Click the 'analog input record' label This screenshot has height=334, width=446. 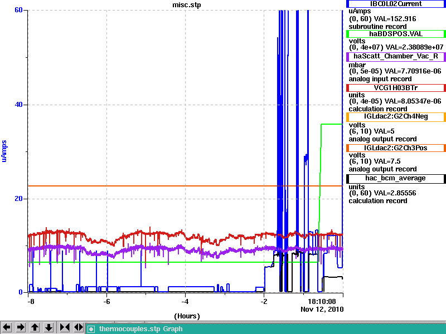pos(380,79)
